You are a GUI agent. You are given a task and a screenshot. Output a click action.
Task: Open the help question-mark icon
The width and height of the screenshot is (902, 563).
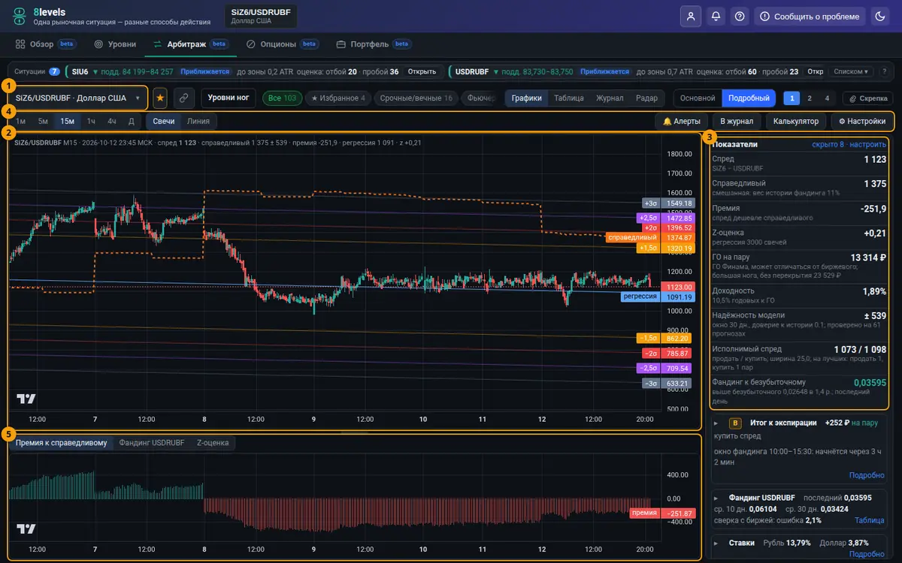(740, 16)
